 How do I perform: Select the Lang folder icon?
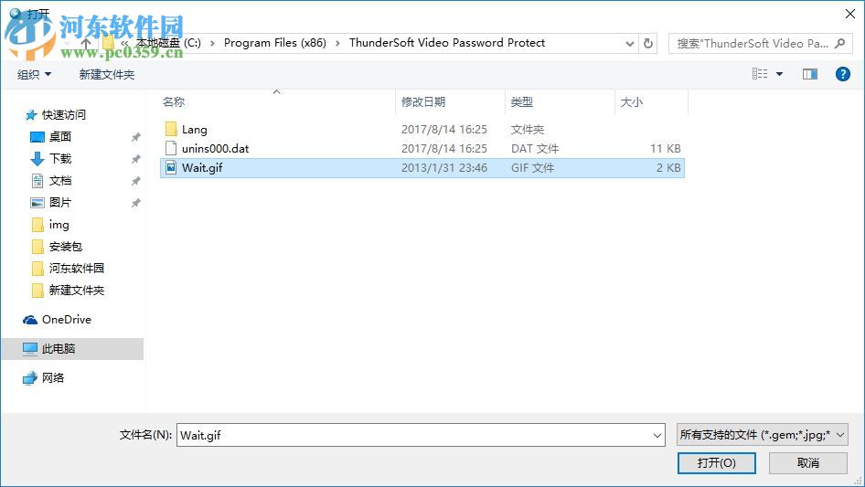tap(171, 129)
